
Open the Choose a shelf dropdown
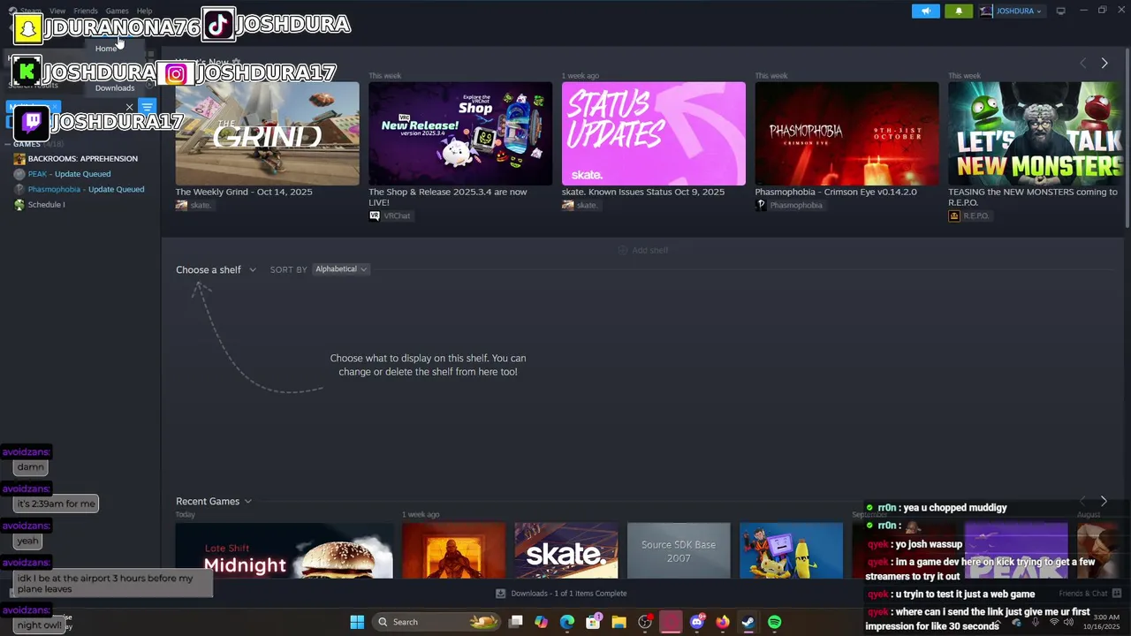tap(216, 269)
